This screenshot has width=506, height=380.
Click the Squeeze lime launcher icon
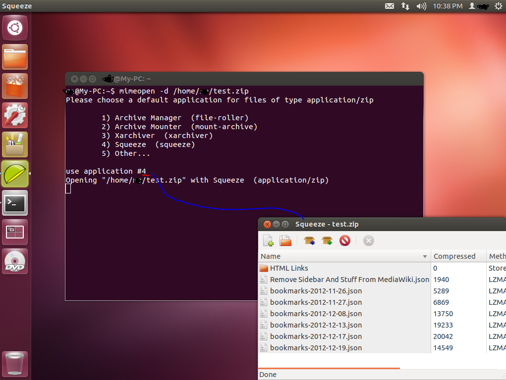pos(15,174)
